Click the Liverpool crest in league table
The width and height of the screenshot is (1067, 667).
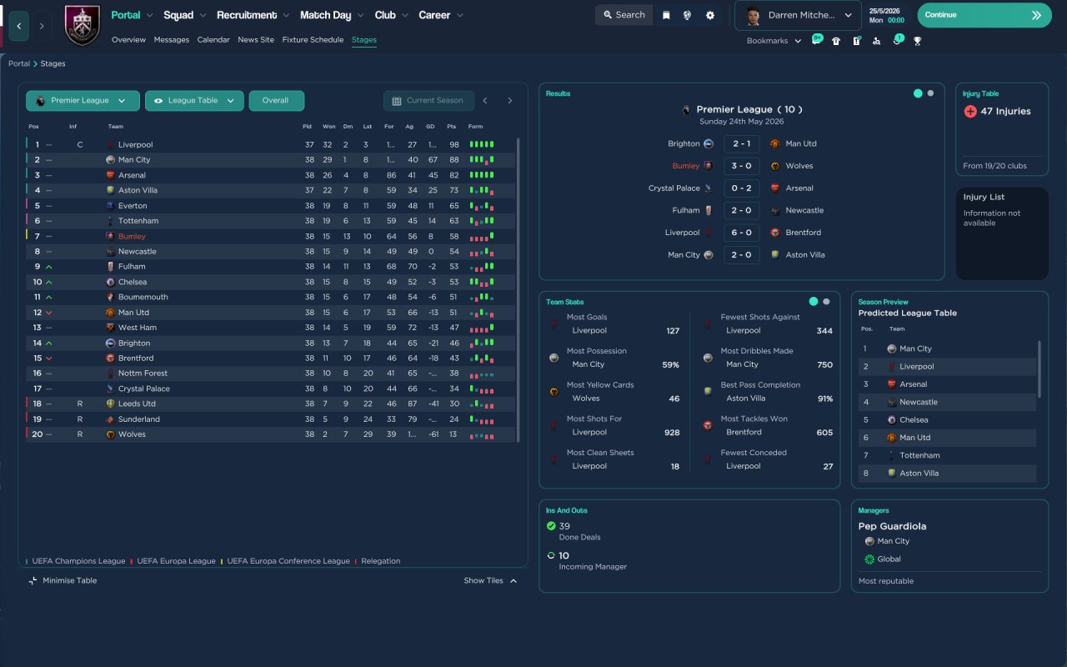click(x=110, y=145)
